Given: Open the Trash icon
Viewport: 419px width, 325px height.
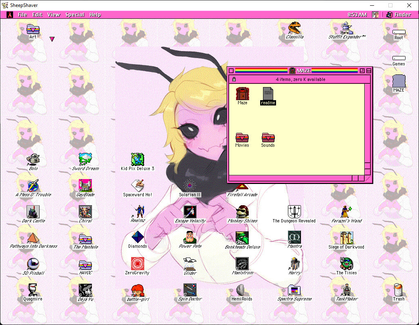Looking at the screenshot, I should [x=399, y=290].
